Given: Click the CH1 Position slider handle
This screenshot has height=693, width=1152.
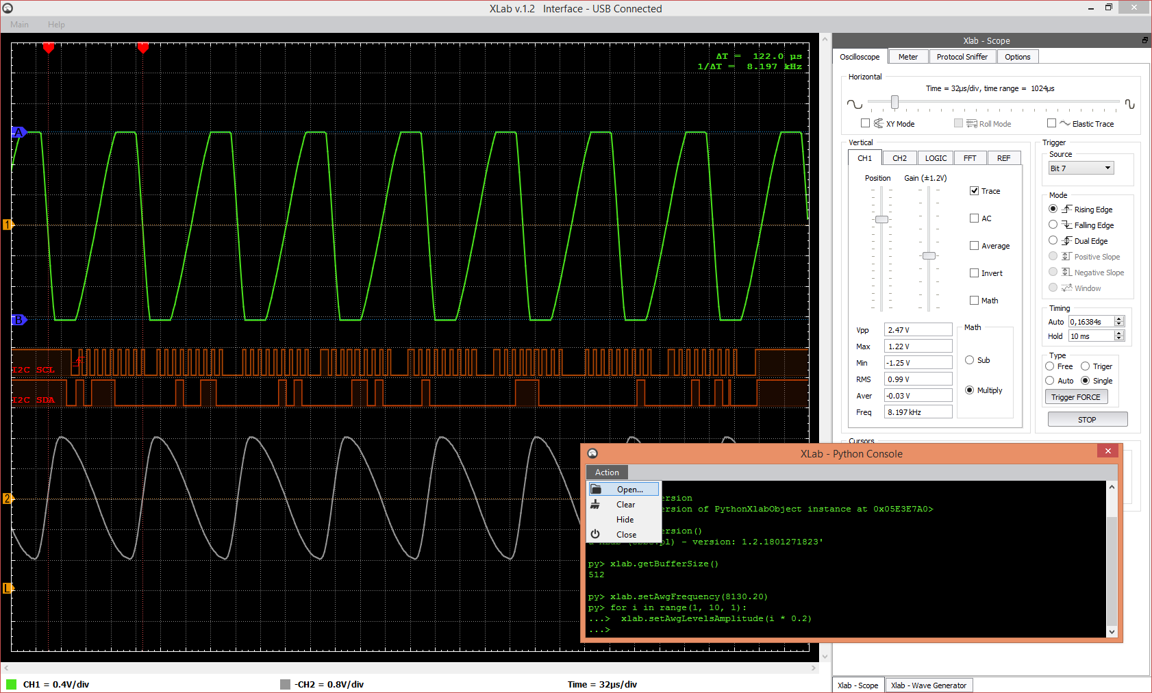Looking at the screenshot, I should pyautogui.click(x=882, y=220).
